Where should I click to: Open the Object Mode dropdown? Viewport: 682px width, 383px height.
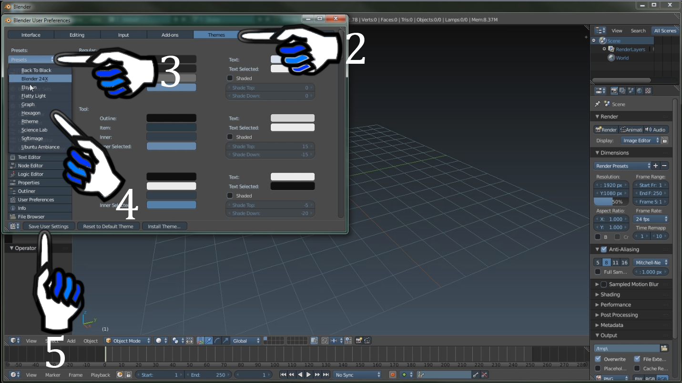click(128, 341)
